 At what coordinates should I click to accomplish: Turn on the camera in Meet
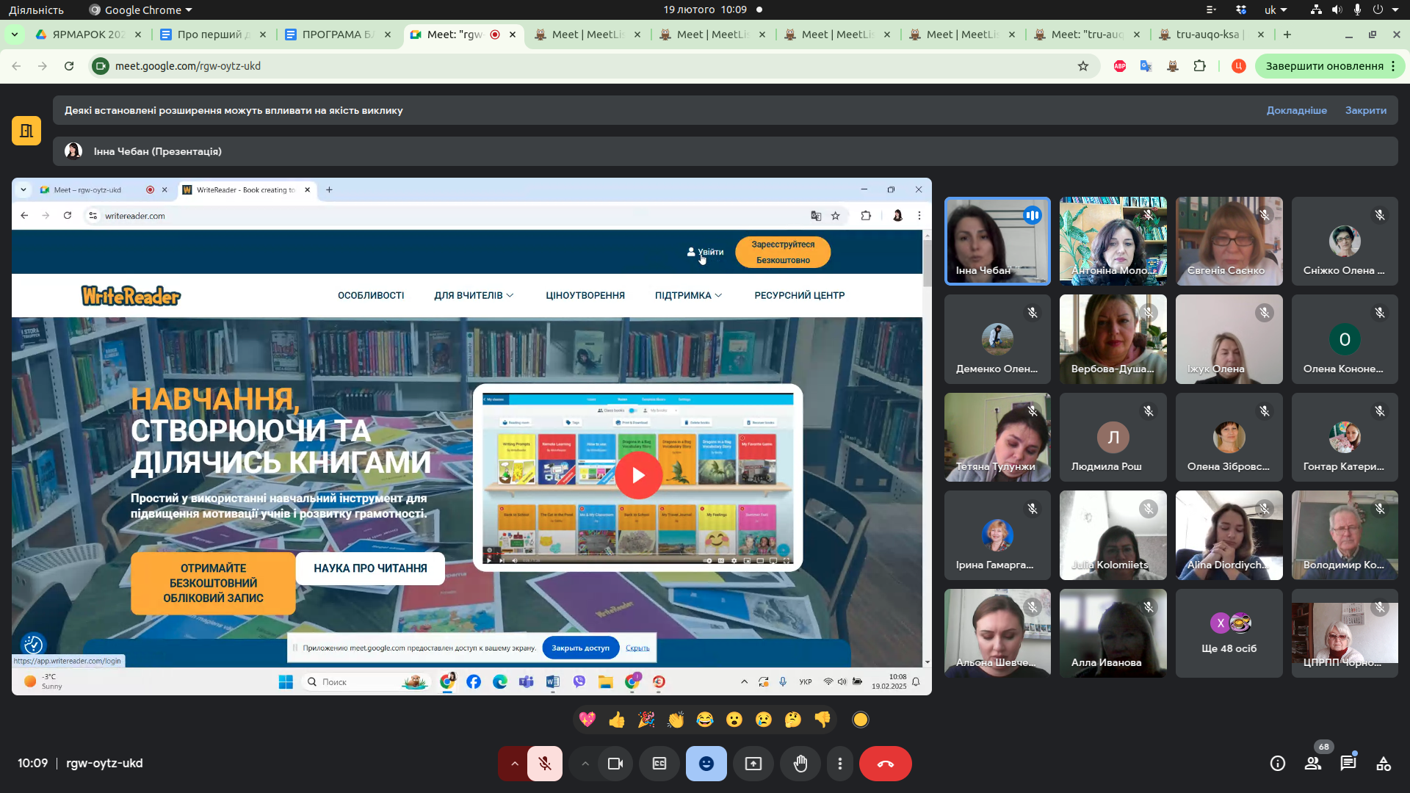tap(615, 764)
